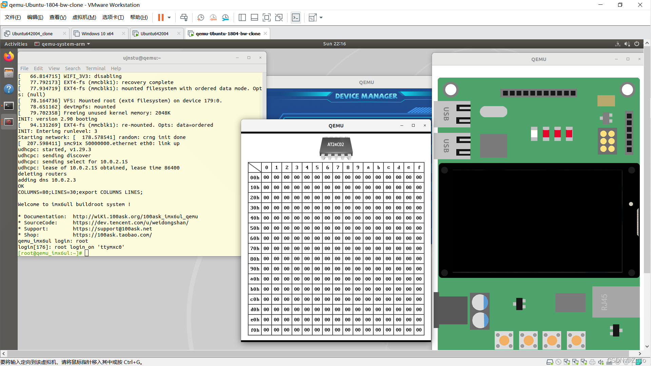Open the qemu-system-arm application menu
Viewport: 651px width, 366px height.
(x=62, y=44)
